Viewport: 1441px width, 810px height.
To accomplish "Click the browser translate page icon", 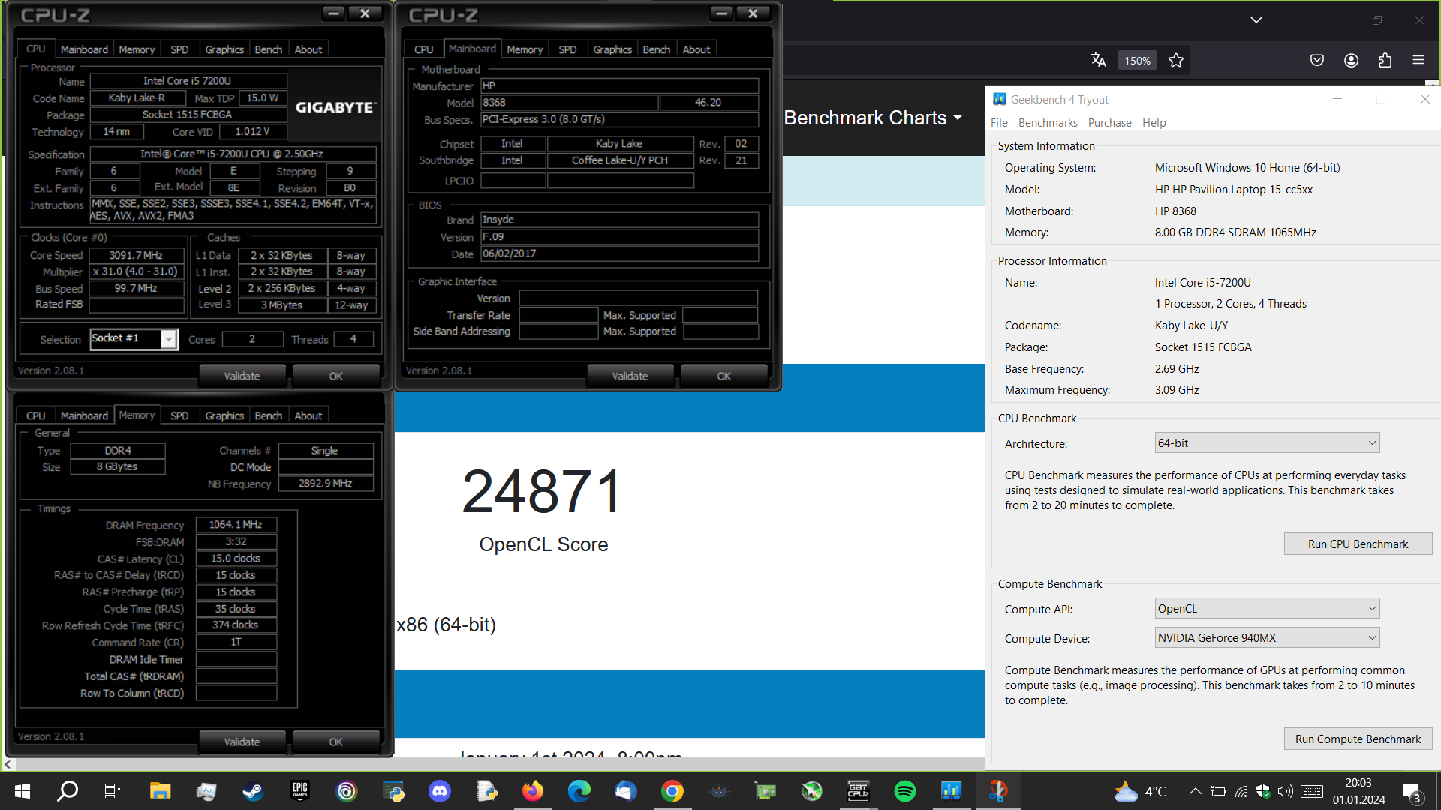I will pos(1099,60).
